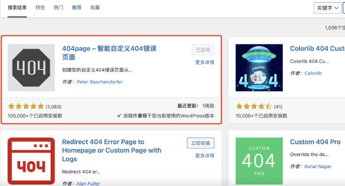
Task: Click the 404page plugin octagon icon
Action: tap(31, 68)
